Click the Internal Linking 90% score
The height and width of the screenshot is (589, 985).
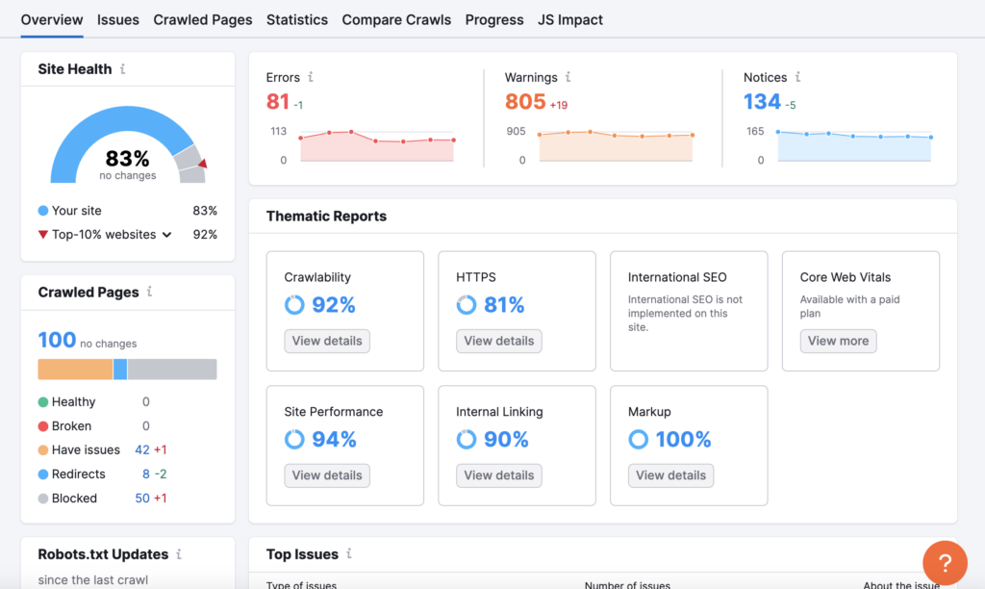506,439
